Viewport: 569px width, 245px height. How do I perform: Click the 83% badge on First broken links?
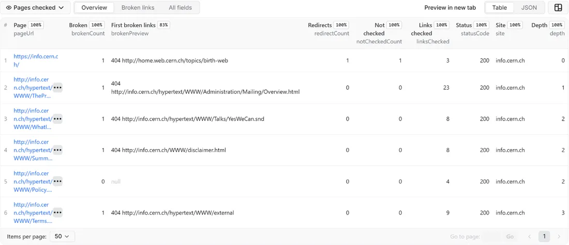click(x=163, y=25)
